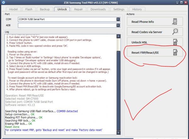This screenshot has width=189, height=139.
Task: Click 'Reading PIT from phone... OK' line
Action: [x=24, y=117]
